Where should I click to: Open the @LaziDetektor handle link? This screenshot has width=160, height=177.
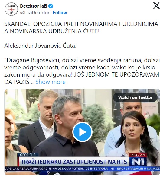(35, 13)
